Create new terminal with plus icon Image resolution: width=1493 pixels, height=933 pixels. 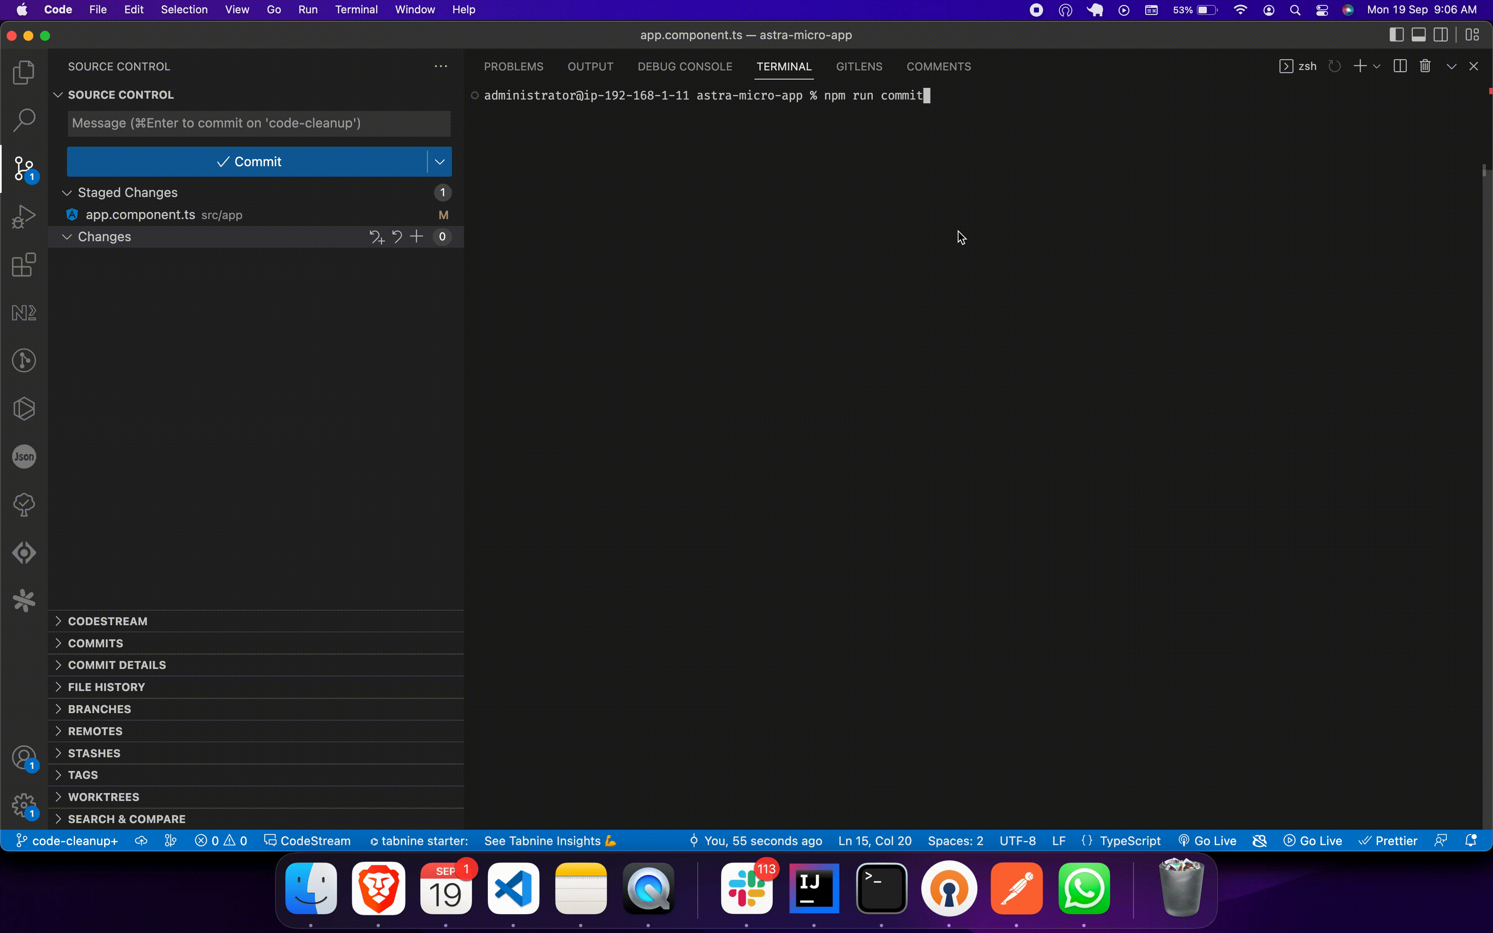(1360, 66)
